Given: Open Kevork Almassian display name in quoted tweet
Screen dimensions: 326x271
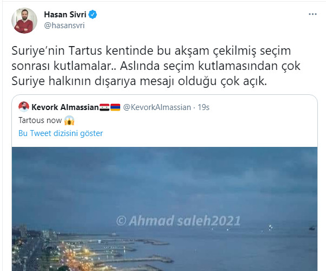Looking at the screenshot, I should click(65, 107).
